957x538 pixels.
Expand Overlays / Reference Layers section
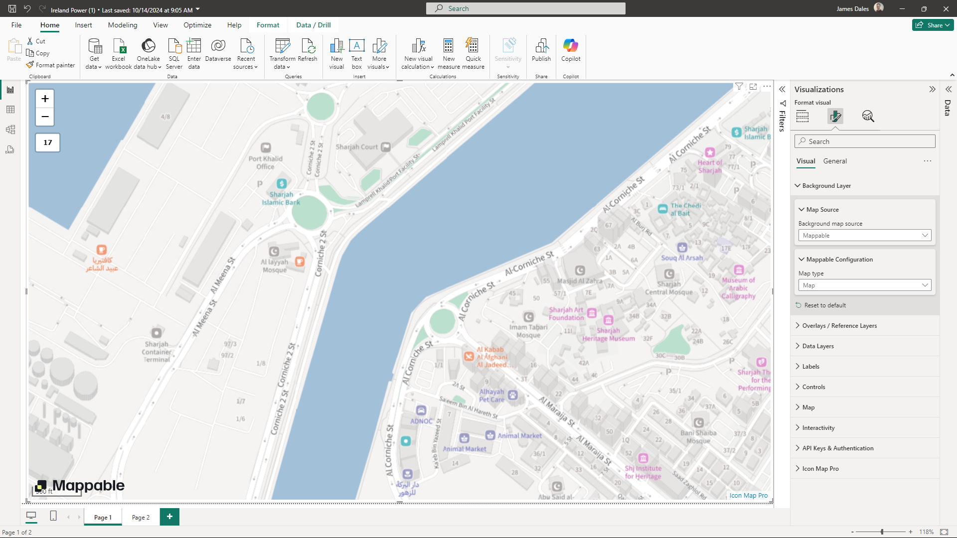click(839, 326)
